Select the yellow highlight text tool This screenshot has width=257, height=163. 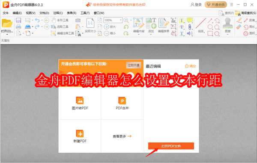pyautogui.click(x=182, y=20)
